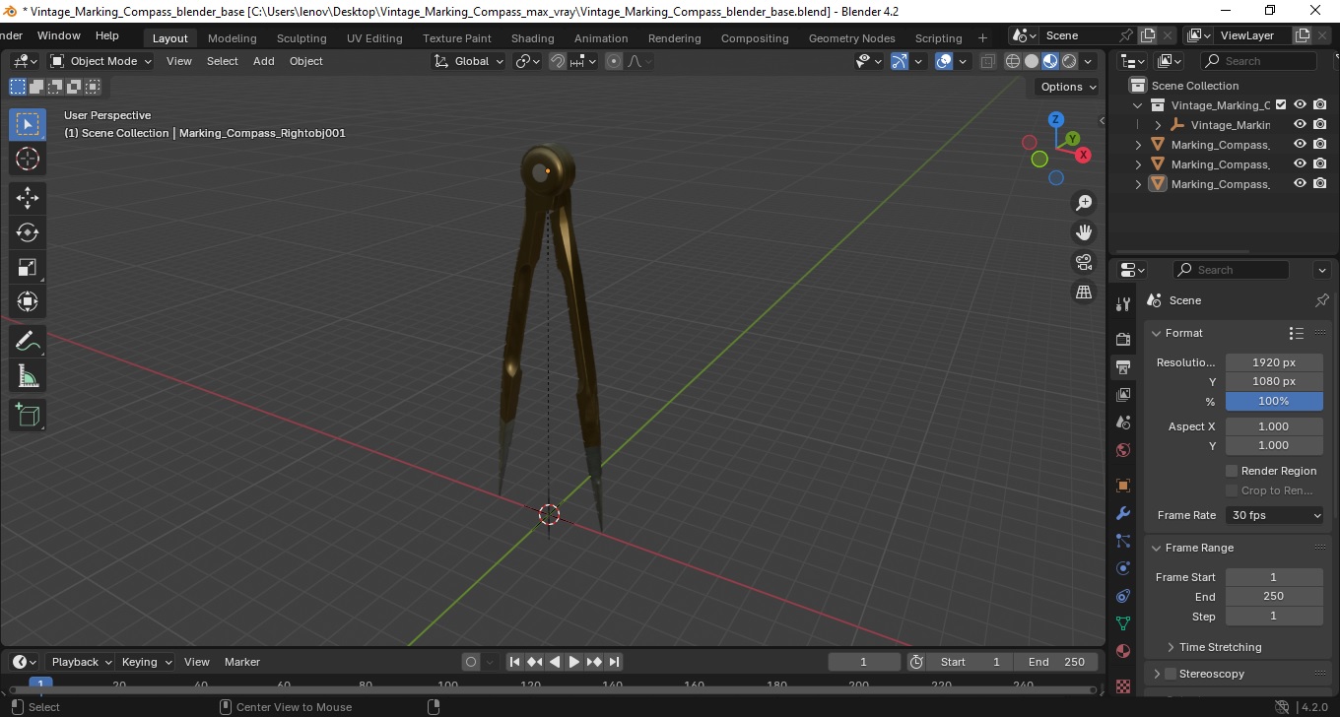Enable the Stereoscopy checkbox

coord(1171,674)
